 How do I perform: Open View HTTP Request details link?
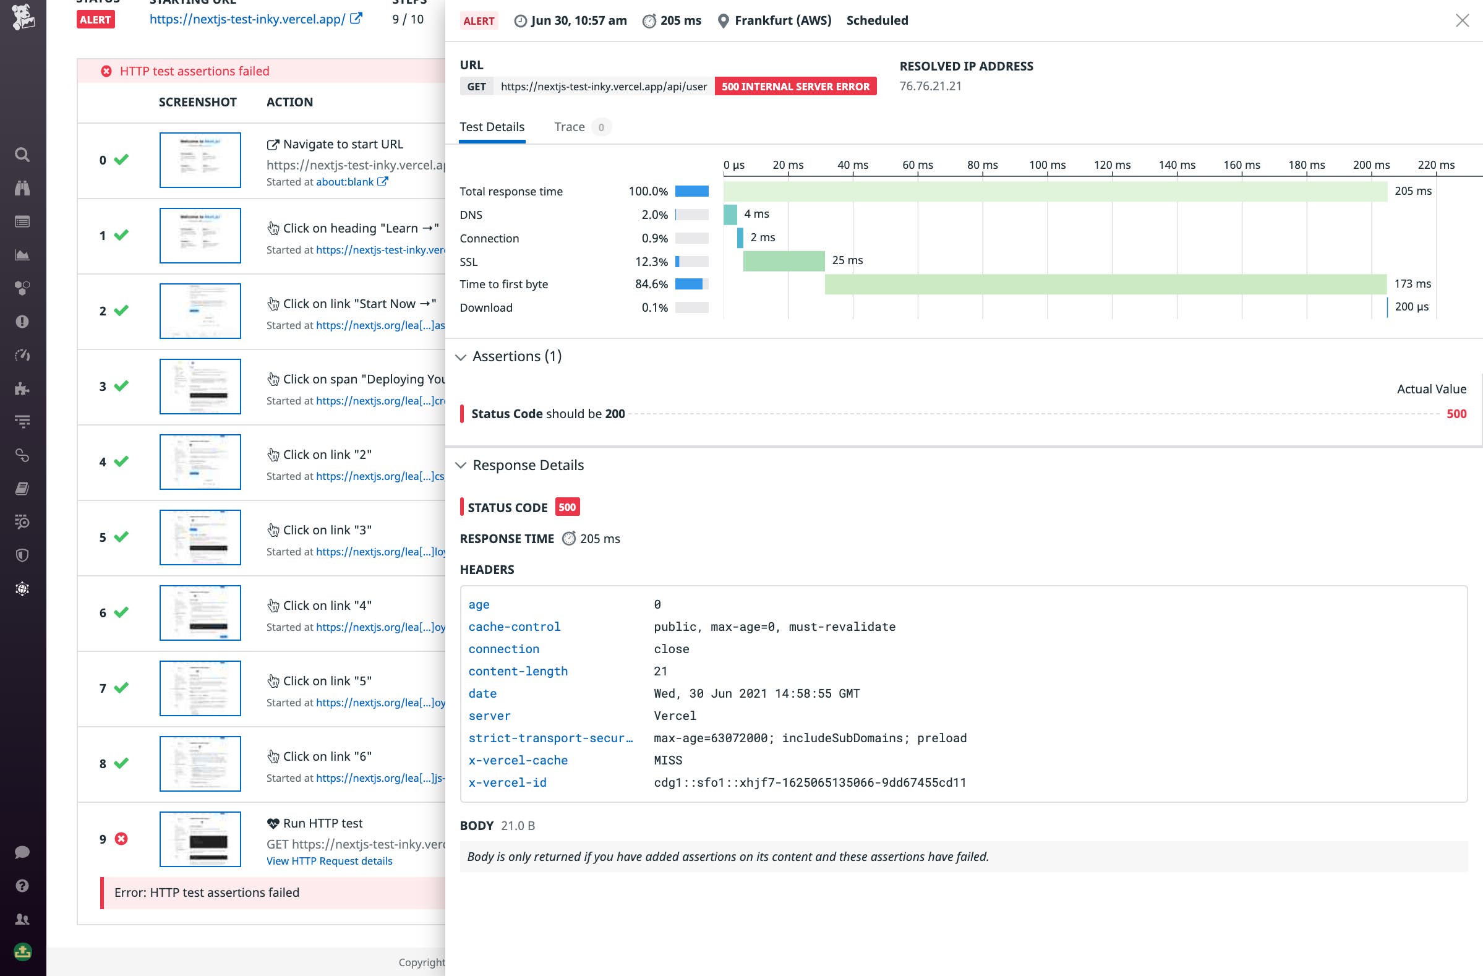tap(329, 861)
